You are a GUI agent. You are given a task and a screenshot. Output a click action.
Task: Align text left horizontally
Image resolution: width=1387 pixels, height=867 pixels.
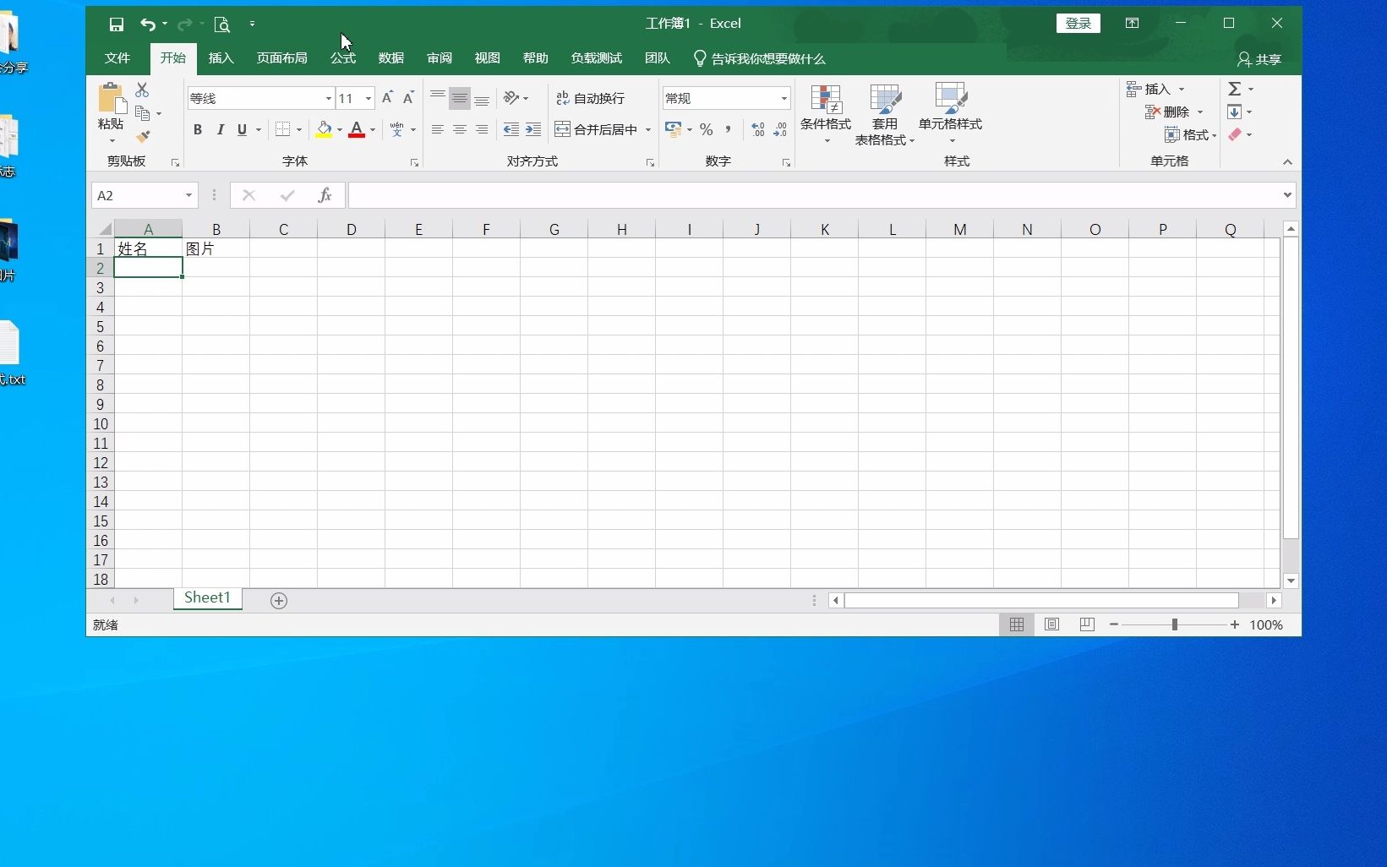click(437, 129)
